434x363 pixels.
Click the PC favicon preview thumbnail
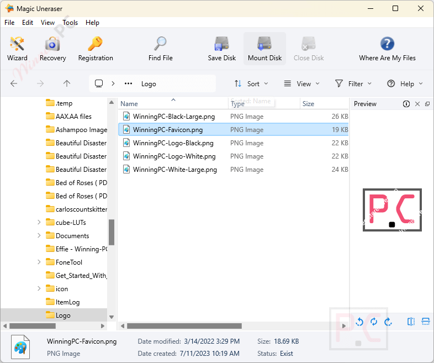(x=392, y=210)
